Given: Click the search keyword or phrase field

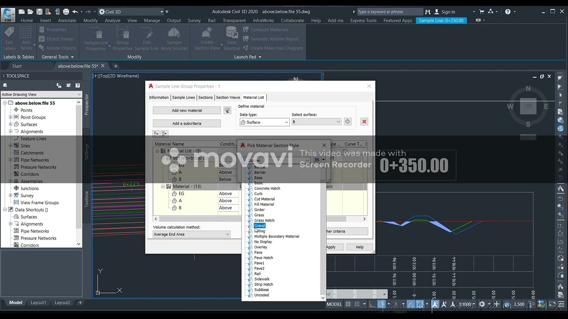Looking at the screenshot, I should [x=390, y=12].
